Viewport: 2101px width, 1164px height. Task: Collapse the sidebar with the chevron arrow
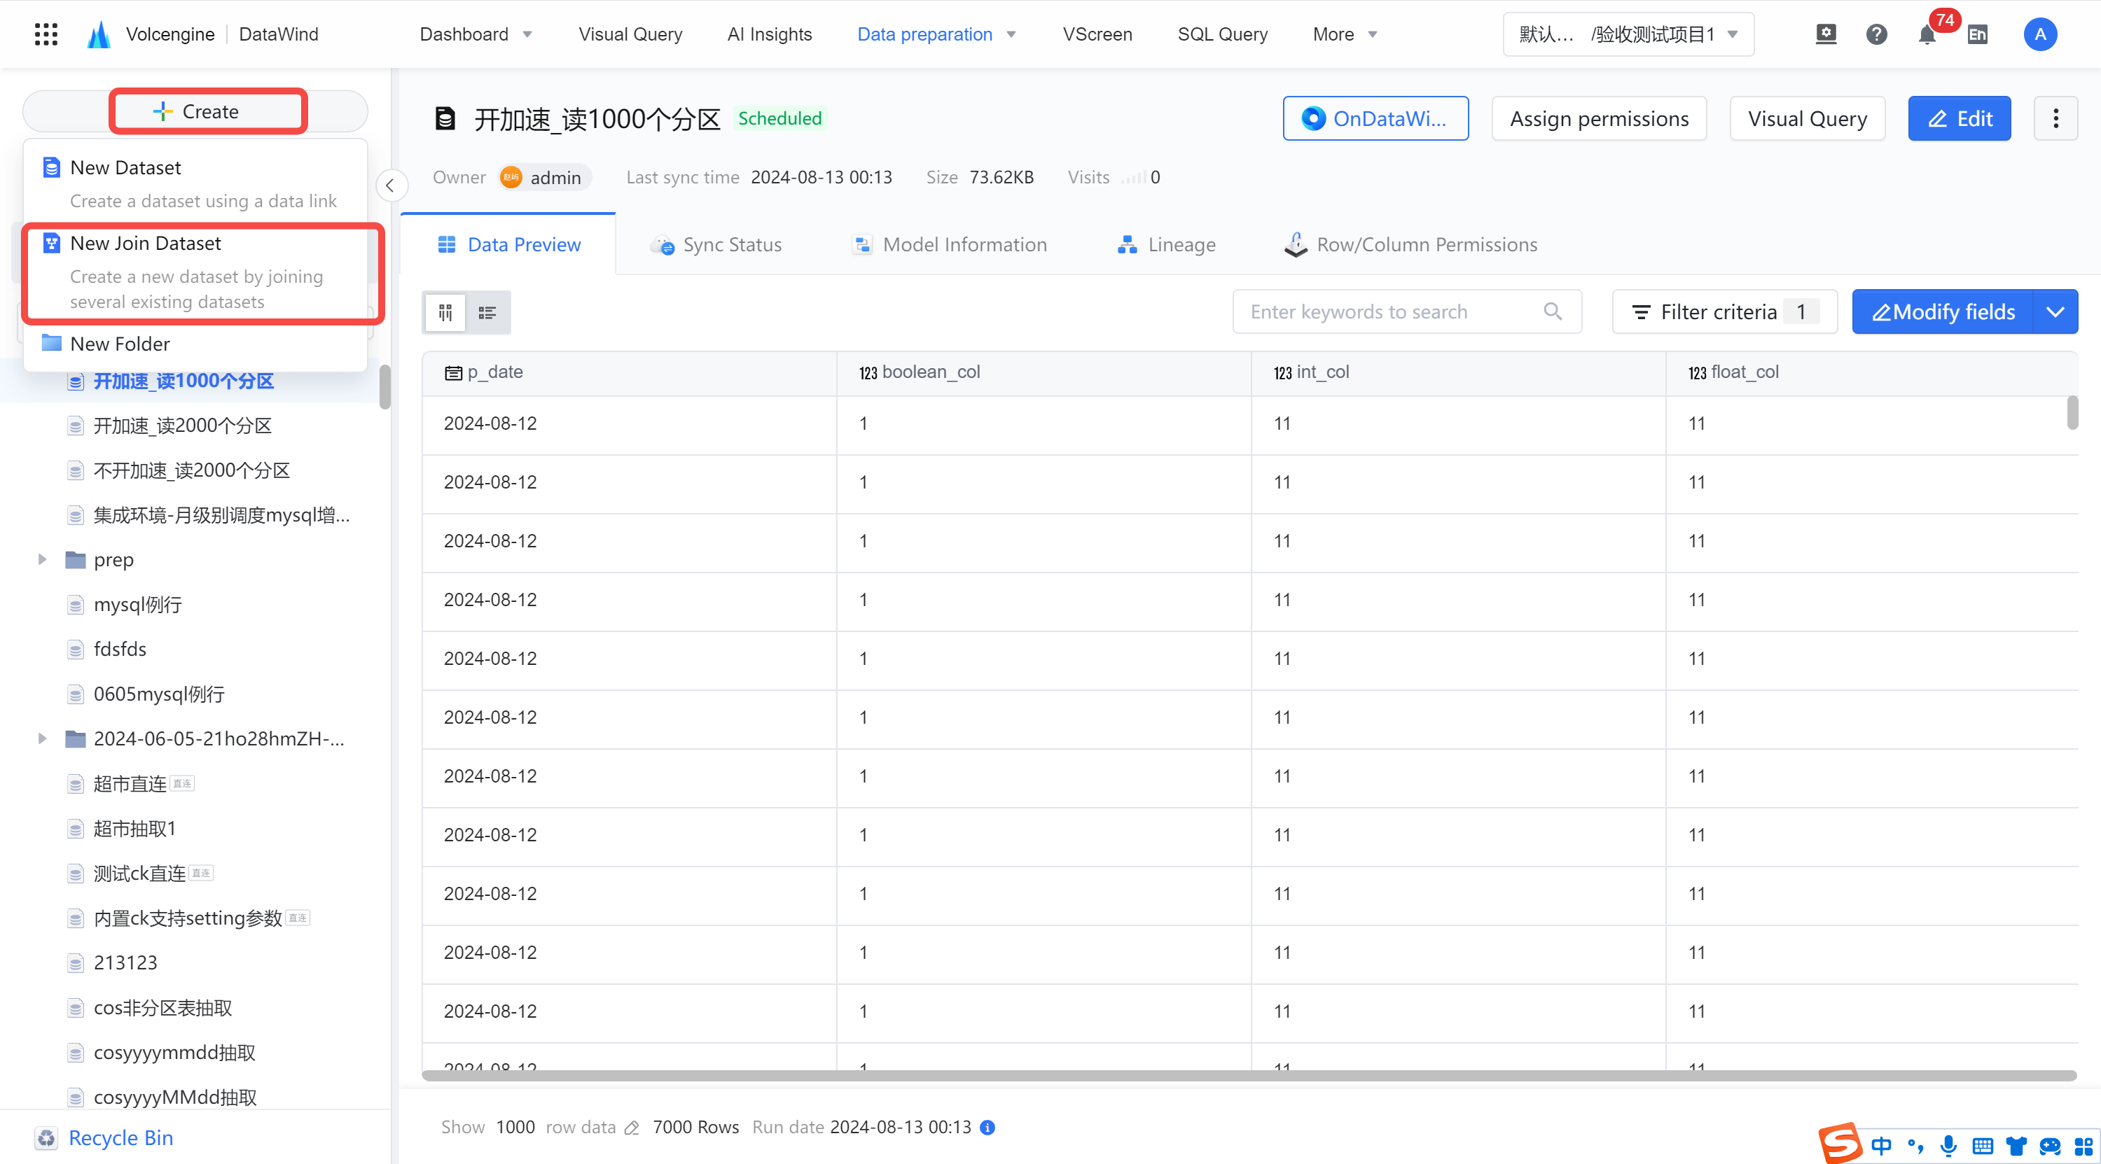coord(391,185)
